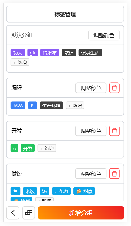Open the layout blocks icon button
131x226 pixels.
click(x=29, y=213)
